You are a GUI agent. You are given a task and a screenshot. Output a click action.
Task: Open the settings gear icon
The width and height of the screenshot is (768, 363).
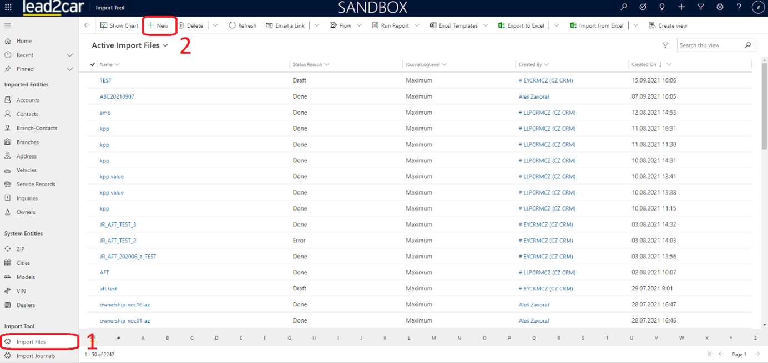click(720, 7)
